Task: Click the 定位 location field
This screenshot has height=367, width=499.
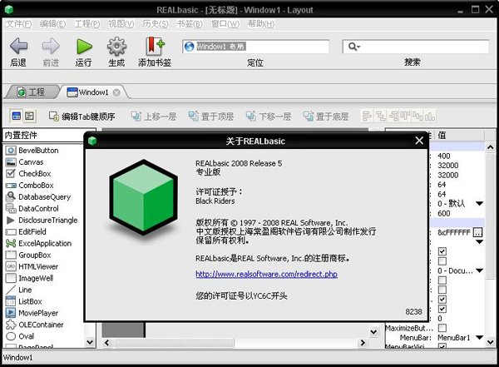Action: [255, 47]
